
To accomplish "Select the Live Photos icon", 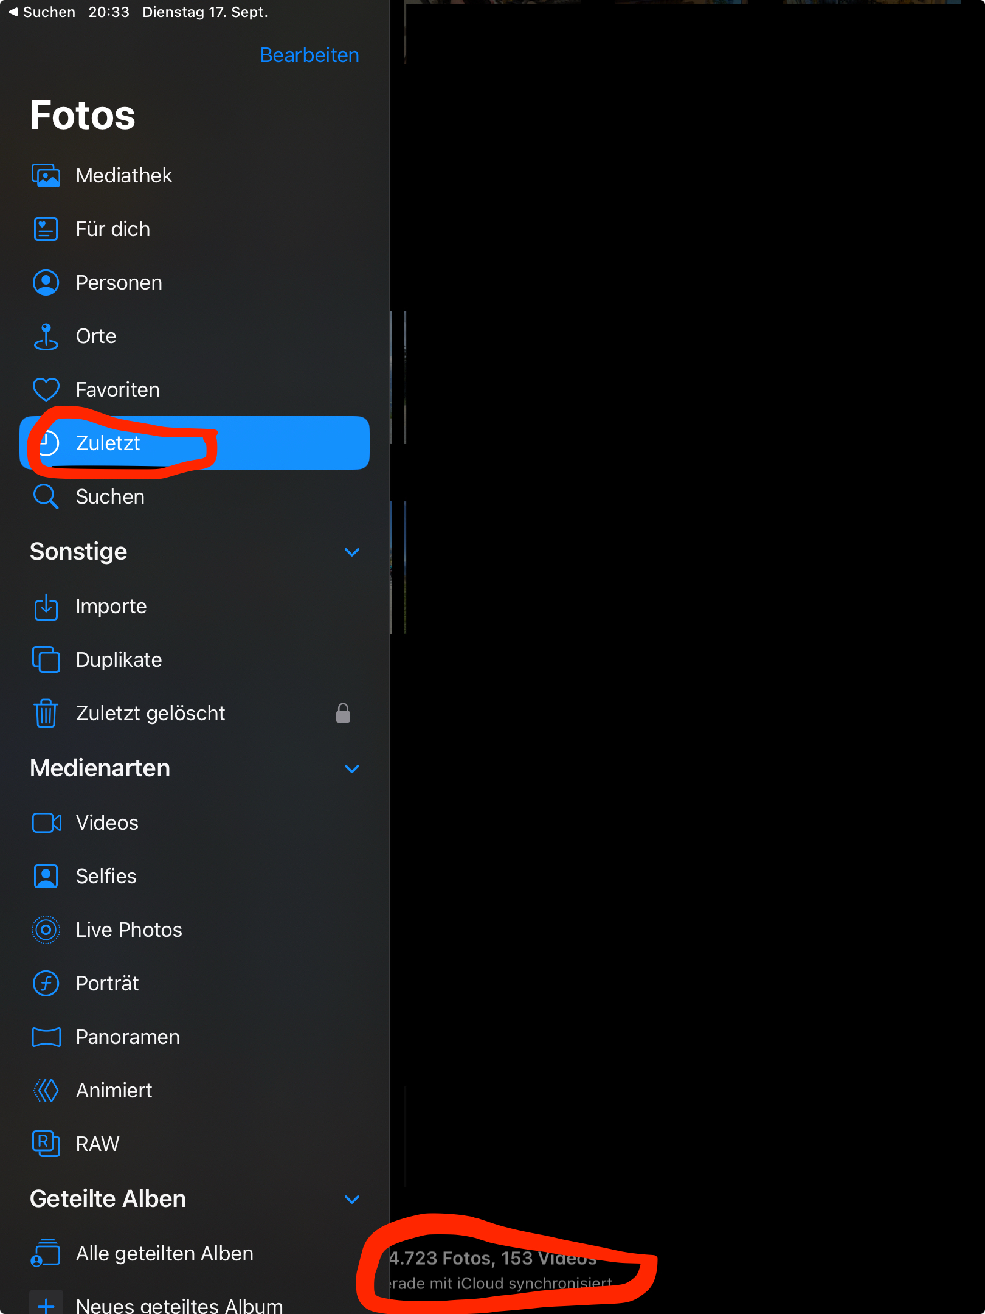I will 46,930.
